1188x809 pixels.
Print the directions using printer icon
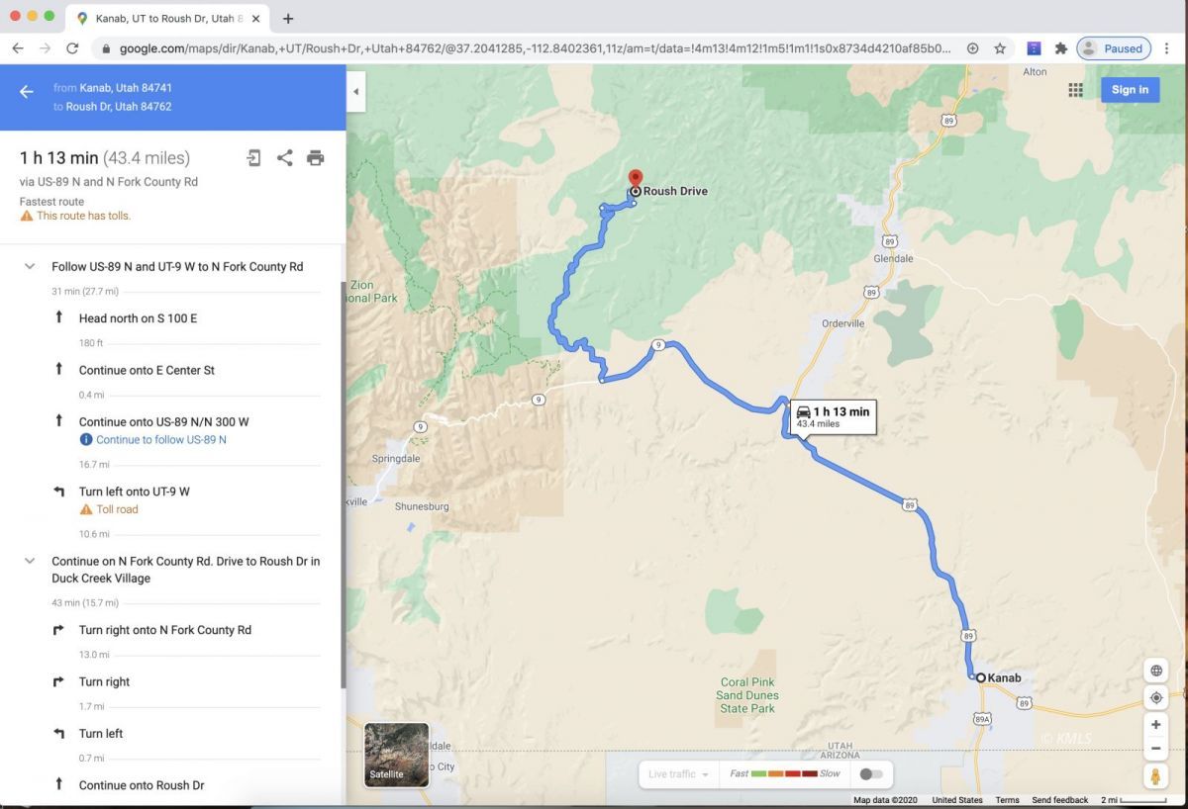click(x=315, y=158)
